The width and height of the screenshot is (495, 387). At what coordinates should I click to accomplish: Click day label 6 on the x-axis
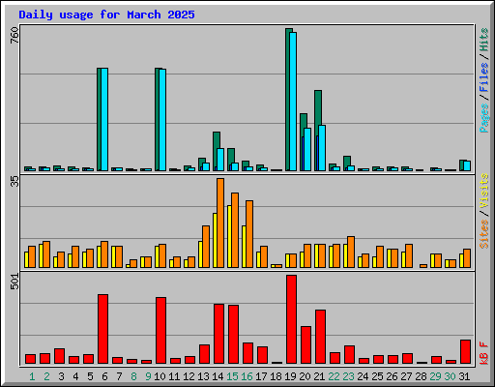coord(104,376)
